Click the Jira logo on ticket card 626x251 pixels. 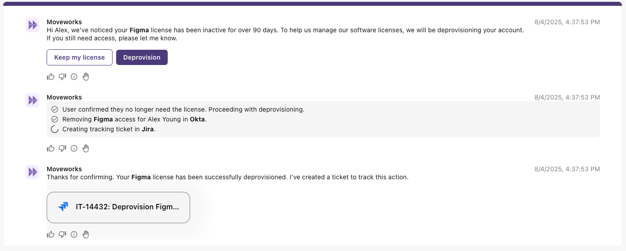(x=64, y=207)
